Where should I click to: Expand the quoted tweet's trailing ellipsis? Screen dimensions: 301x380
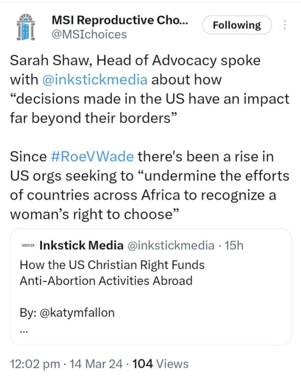point(24,330)
